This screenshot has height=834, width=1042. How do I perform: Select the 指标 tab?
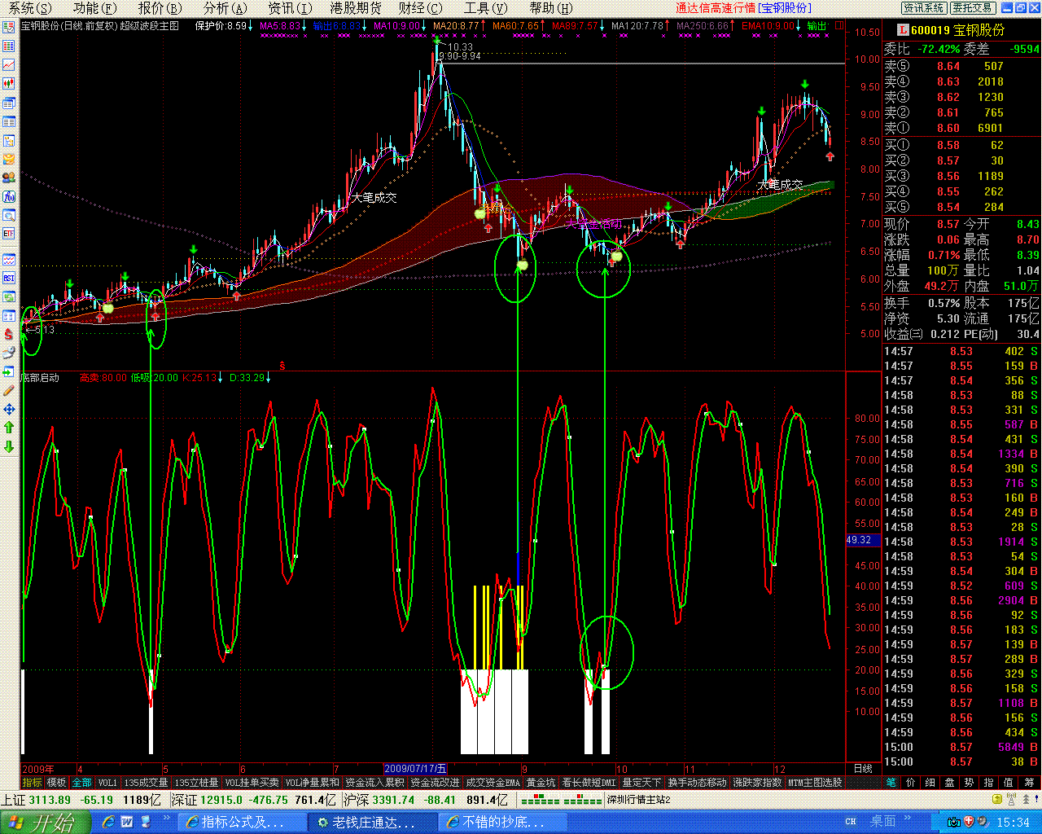[33, 783]
